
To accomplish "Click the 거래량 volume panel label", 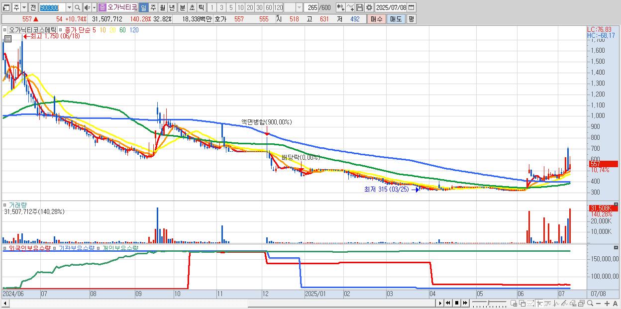I will point(17,205).
